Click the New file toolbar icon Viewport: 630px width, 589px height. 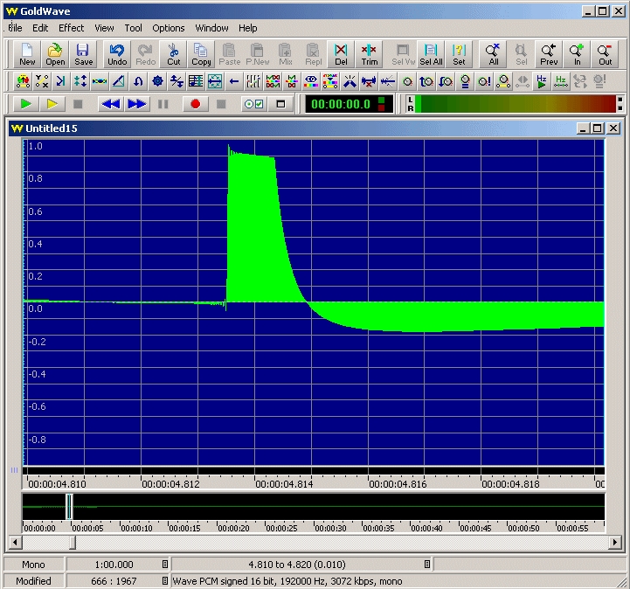tap(27, 54)
